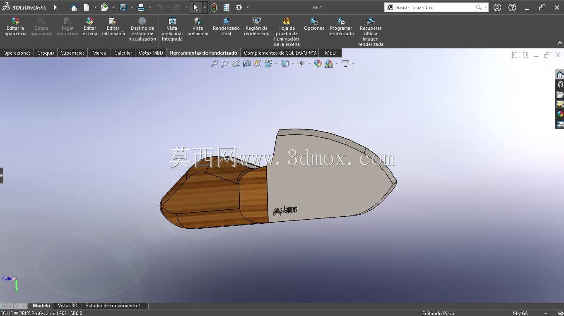The height and width of the screenshot is (316, 564).
Task: Select cursor tool in top toolbar
Action: click(x=196, y=7)
